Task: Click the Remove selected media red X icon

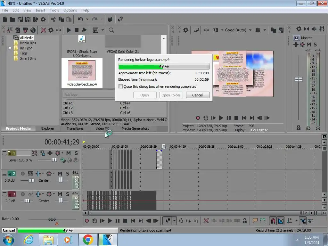Action: point(43,30)
